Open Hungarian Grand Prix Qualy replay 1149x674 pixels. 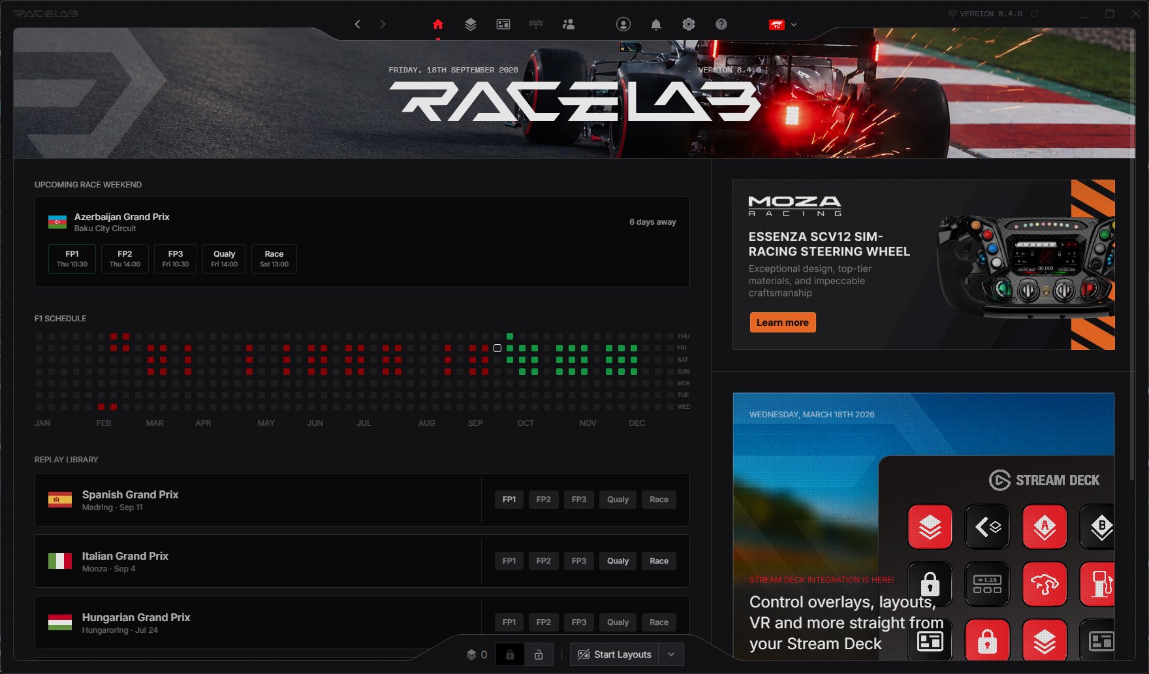coord(618,622)
